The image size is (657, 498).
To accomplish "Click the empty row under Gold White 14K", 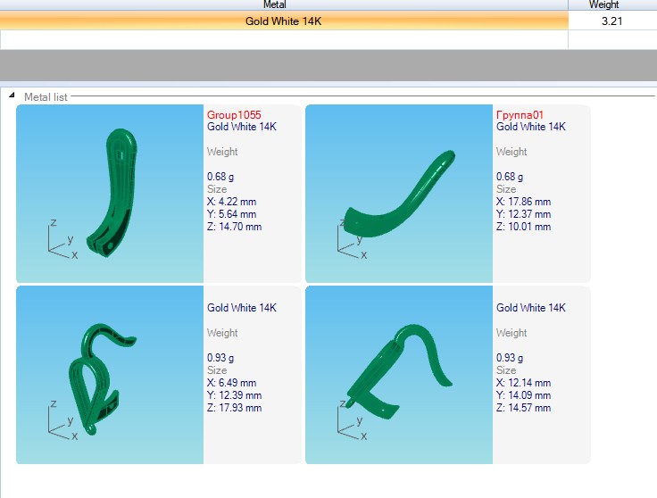I will (283, 40).
